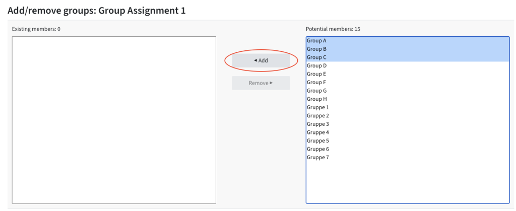This screenshot has height=211, width=516.
Task: Click the Add button
Action: tap(261, 60)
